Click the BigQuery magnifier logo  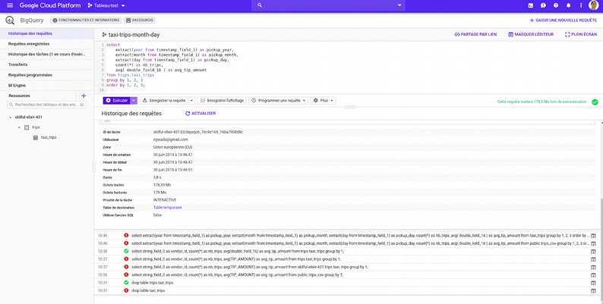coord(10,20)
